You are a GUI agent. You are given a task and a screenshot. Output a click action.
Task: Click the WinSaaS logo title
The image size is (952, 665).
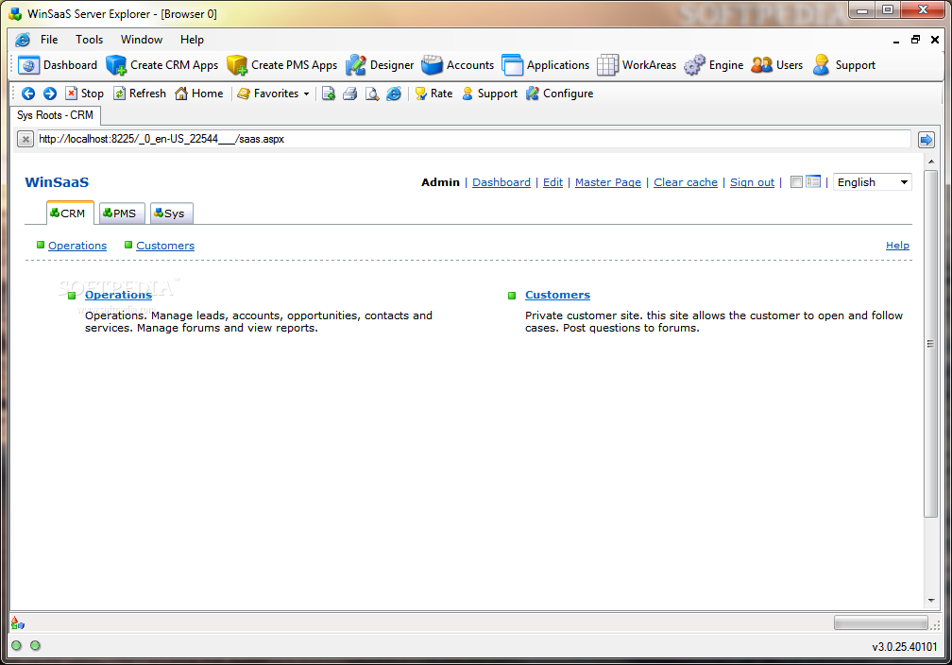click(x=57, y=182)
